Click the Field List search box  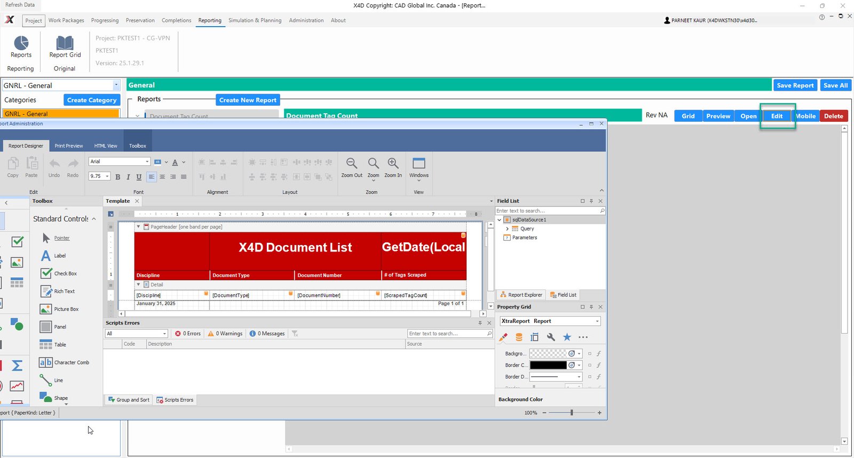(x=547, y=211)
